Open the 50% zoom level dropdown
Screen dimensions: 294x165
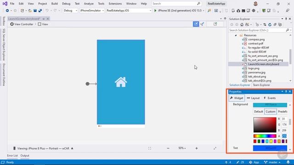[x=182, y=148]
